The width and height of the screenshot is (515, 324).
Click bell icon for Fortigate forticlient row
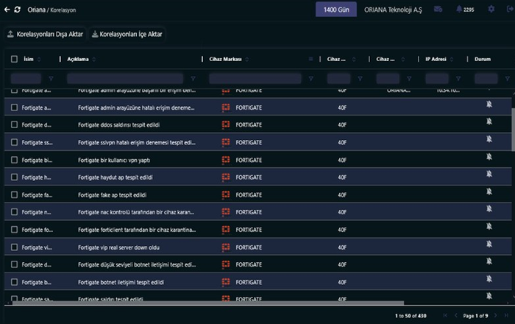489,226
